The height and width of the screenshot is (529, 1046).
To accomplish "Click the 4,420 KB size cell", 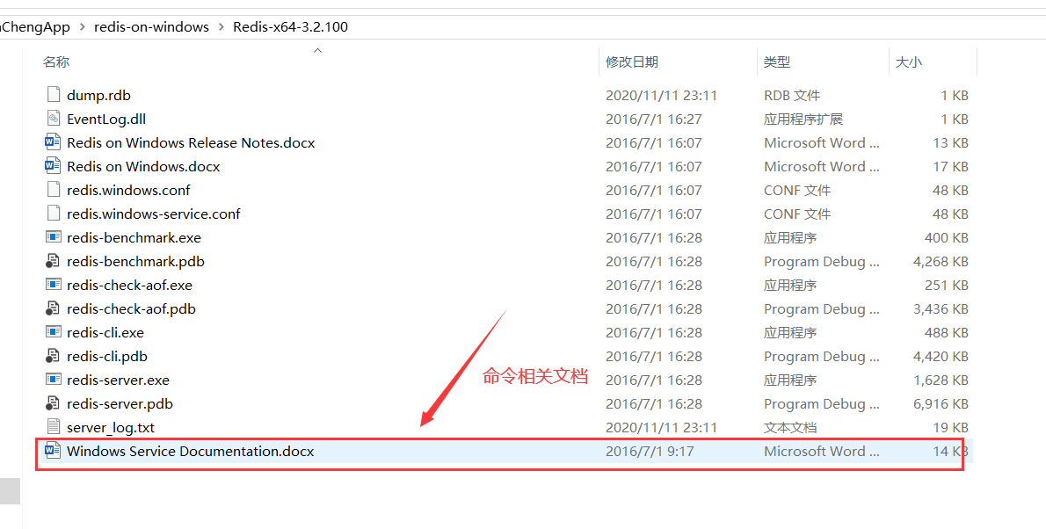I will pos(941,356).
